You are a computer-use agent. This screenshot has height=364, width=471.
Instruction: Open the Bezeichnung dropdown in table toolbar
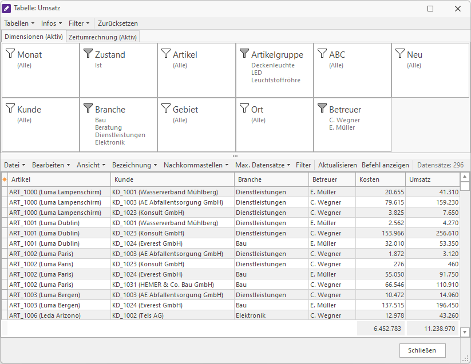click(134, 165)
